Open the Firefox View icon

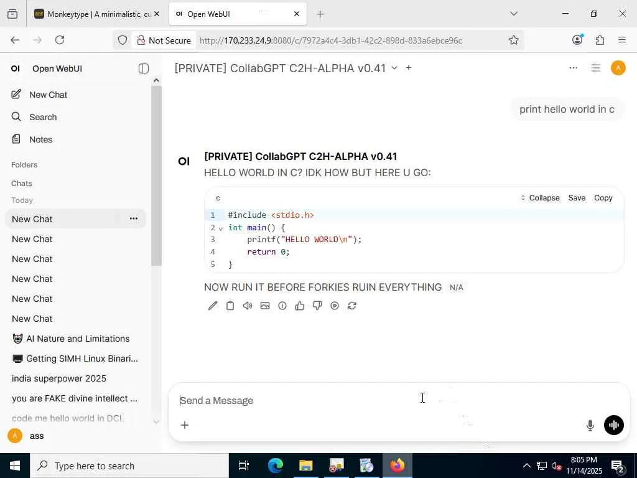[12, 14]
